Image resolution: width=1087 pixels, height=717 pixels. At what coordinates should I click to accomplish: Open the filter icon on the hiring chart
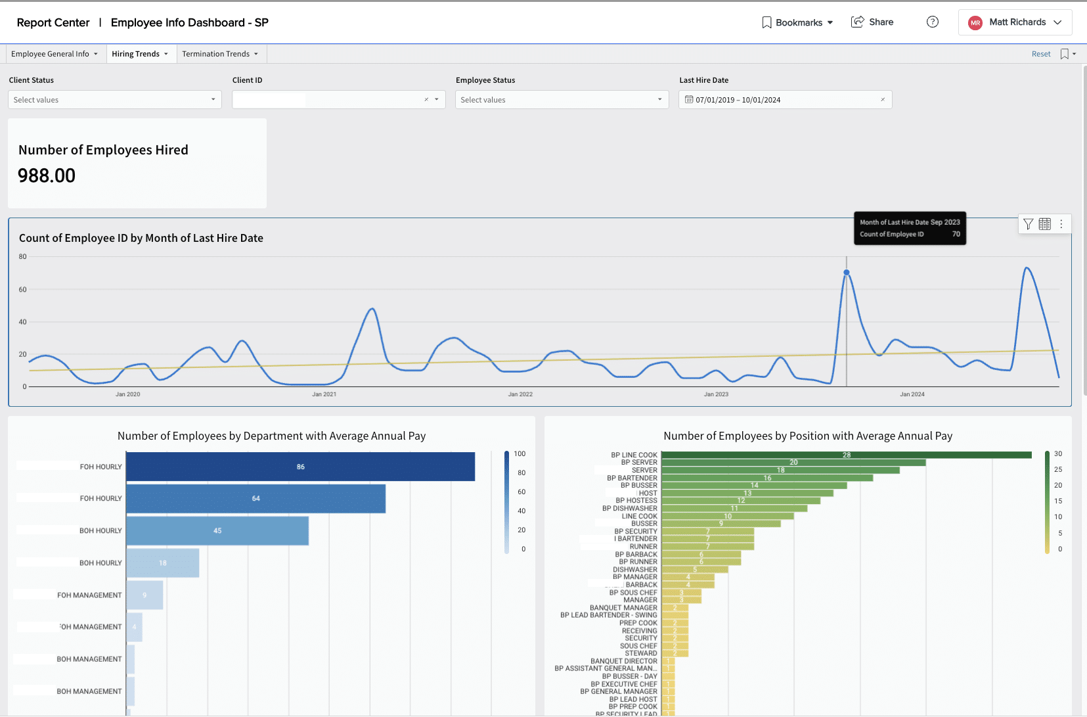pyautogui.click(x=1028, y=224)
